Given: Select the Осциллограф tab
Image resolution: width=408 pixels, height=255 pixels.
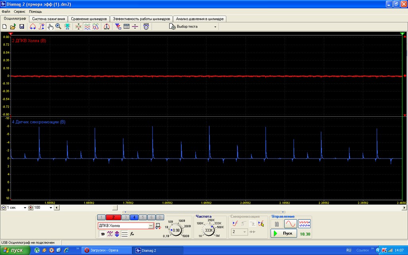Looking at the screenshot, I should 15,18.
